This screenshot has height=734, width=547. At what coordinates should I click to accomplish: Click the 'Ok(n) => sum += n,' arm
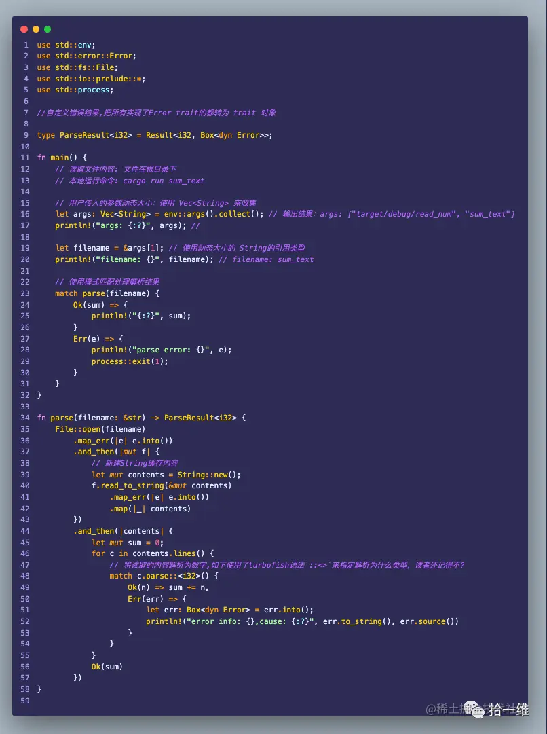168,587
